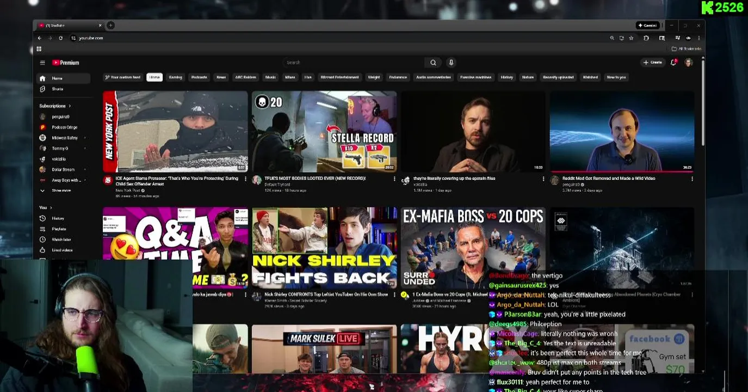Open browser extensions puzzle icon

[646, 38]
